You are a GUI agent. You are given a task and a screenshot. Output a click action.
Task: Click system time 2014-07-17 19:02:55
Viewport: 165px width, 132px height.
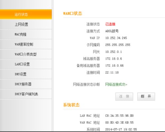[x=121, y=129]
